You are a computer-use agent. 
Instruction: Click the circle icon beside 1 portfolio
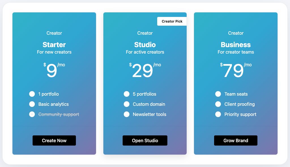pos(32,94)
